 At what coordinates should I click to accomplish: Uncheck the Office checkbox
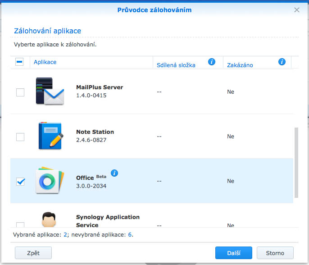tap(20, 181)
